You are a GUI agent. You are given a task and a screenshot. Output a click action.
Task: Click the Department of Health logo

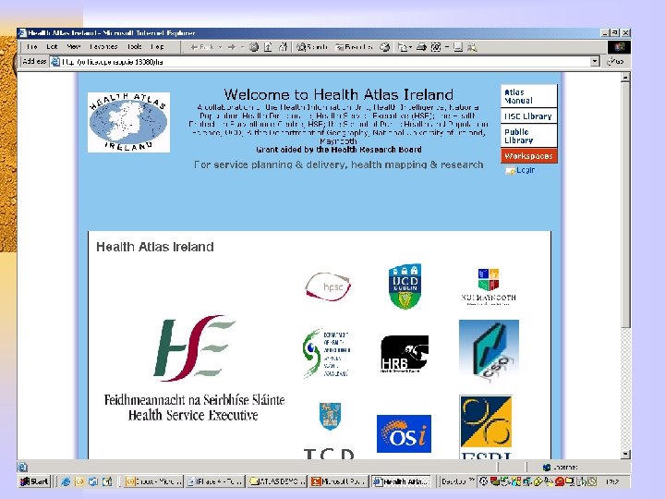(x=327, y=353)
